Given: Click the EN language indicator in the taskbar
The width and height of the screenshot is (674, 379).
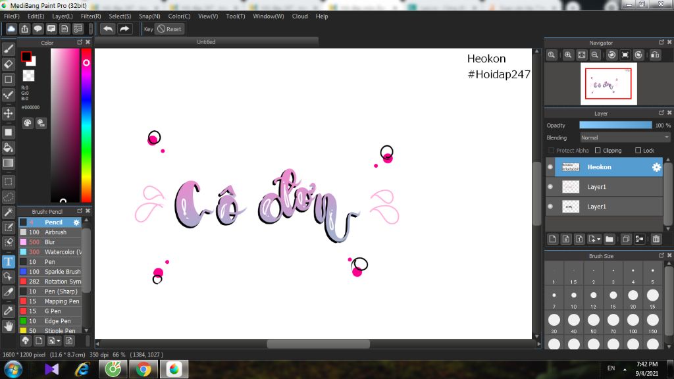Looking at the screenshot, I should point(611,368).
